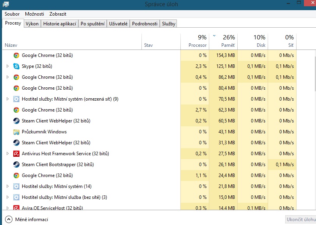Expand the Google Chrome 86,2 MB group
The image size is (316, 225).
[7, 77]
